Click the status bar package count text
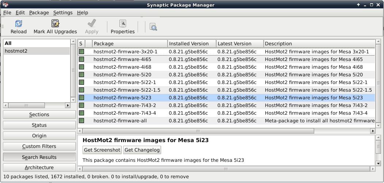The height and width of the screenshot is (183, 384). tap(96, 176)
